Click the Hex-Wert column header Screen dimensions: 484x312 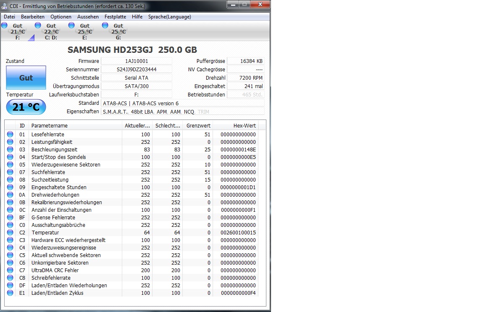(x=236, y=125)
